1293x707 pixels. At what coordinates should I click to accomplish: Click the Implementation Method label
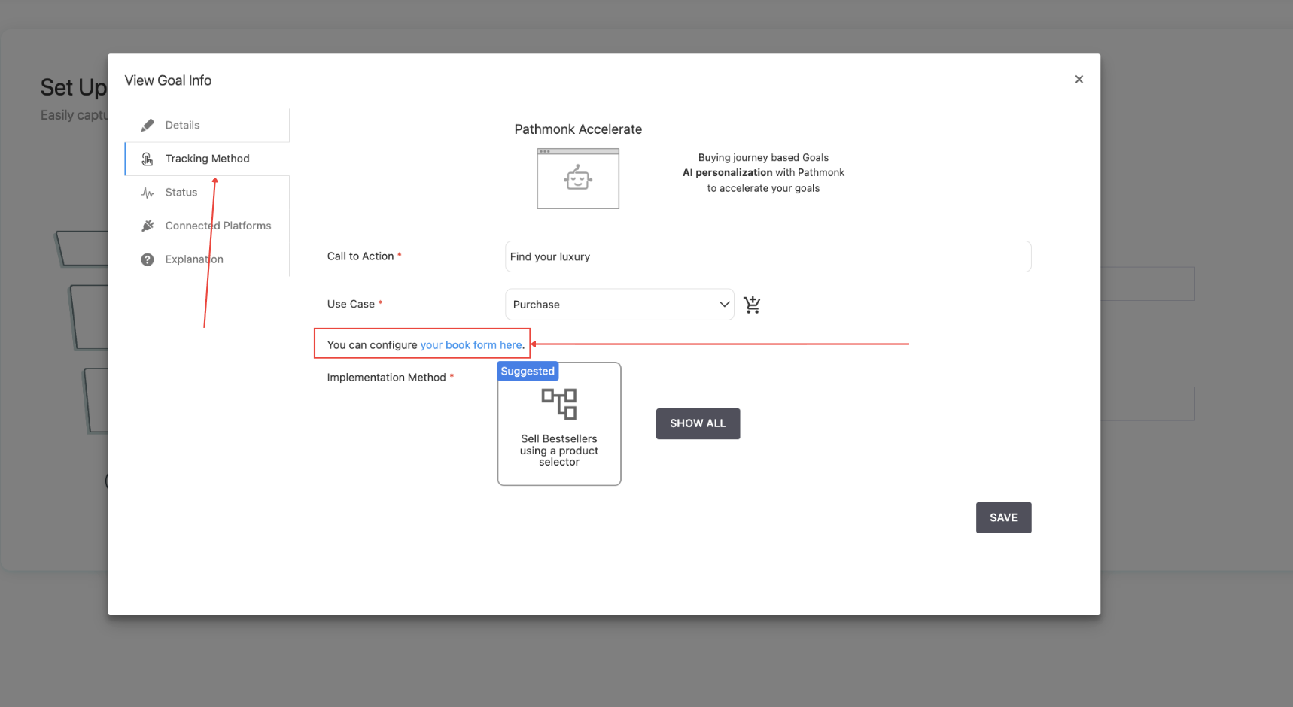tap(386, 378)
